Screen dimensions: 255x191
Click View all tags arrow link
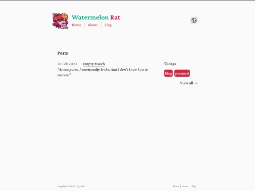pyautogui.click(x=188, y=83)
